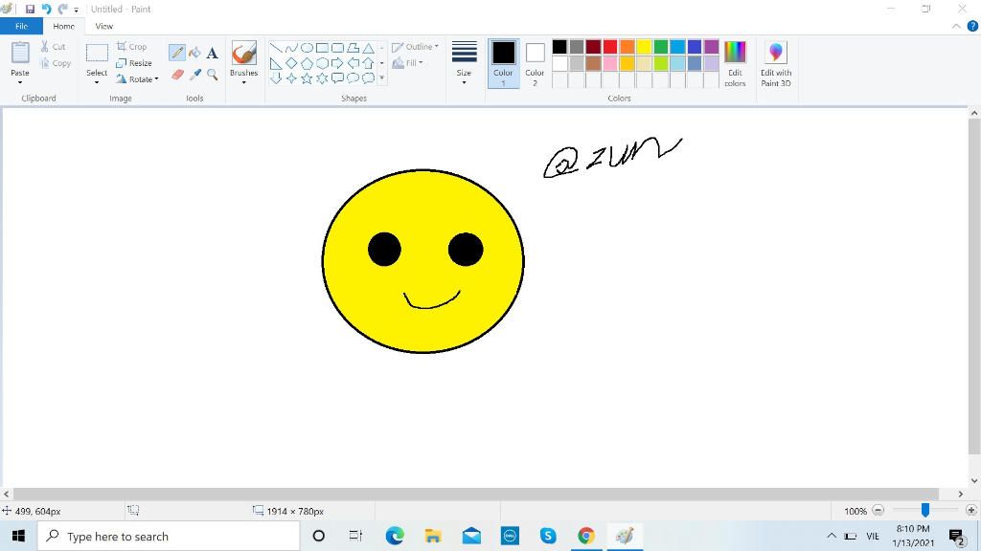Pick the Rounded rectangle shape
Image resolution: width=981 pixels, height=551 pixels.
click(x=337, y=48)
